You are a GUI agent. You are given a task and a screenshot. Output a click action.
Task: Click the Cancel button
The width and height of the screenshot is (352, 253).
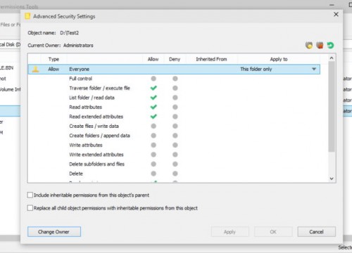(316, 232)
